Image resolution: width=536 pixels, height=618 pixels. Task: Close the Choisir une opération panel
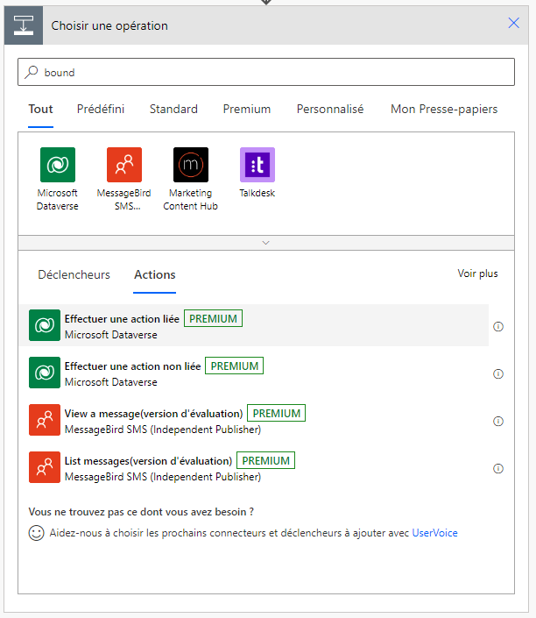[513, 23]
